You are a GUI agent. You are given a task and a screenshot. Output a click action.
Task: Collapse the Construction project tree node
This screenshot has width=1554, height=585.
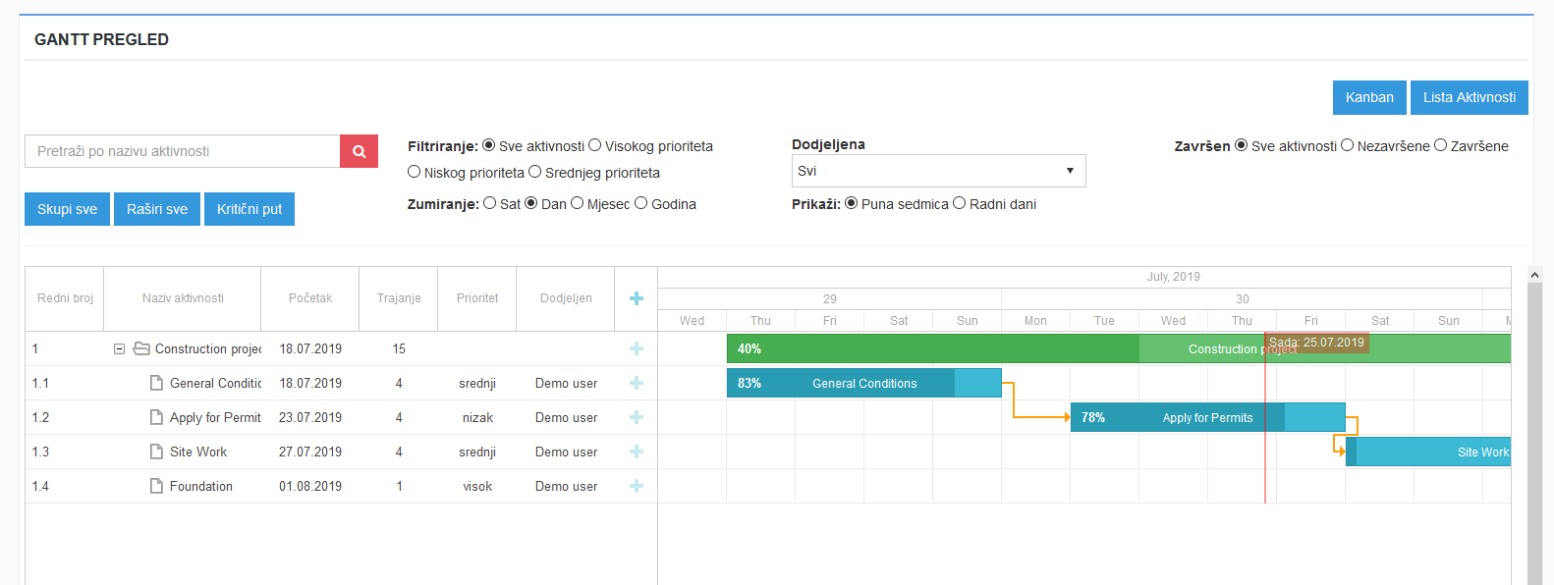pos(119,348)
